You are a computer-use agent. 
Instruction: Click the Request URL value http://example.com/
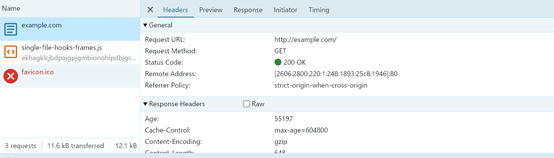[x=305, y=40]
